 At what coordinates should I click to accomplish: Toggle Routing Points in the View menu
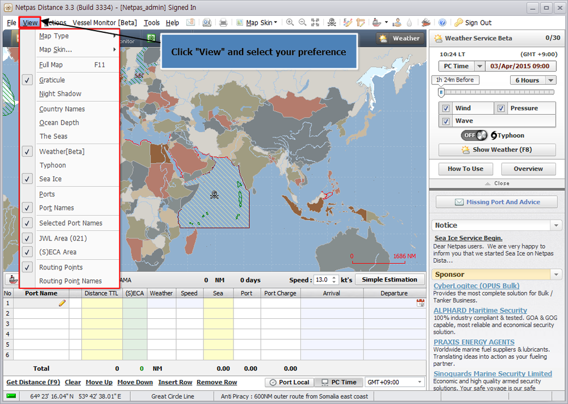click(70, 267)
